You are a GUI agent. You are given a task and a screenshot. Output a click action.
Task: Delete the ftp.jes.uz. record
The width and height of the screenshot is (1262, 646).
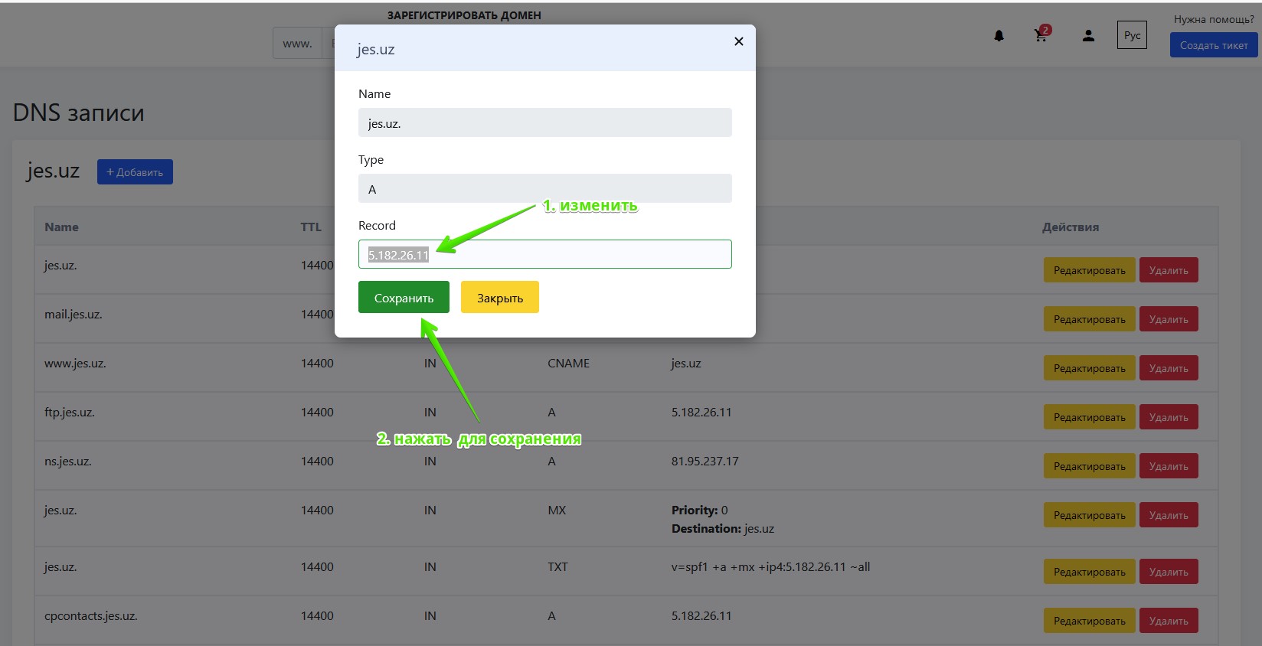point(1168,417)
